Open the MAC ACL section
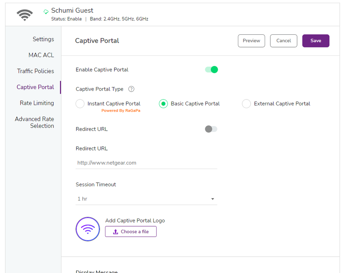 (41, 55)
